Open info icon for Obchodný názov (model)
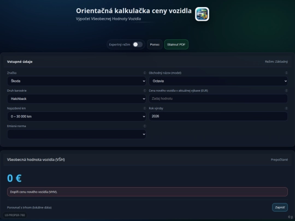Screen dimensions: 295x221 [x=286, y=73]
